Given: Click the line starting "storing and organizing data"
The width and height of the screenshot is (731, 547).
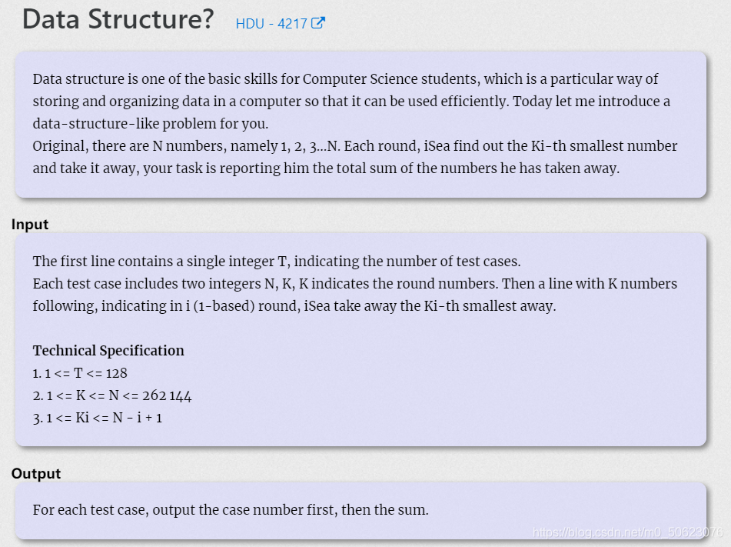Looking at the screenshot, I should [351, 102].
